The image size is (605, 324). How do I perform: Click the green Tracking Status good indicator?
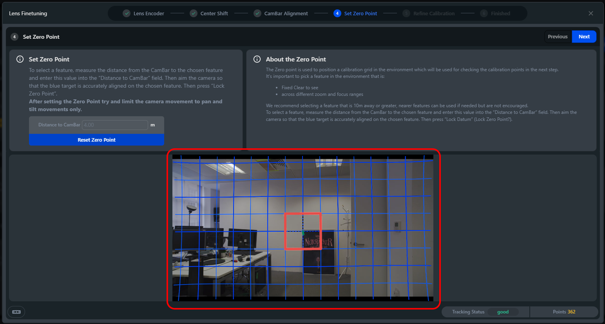pyautogui.click(x=503, y=312)
